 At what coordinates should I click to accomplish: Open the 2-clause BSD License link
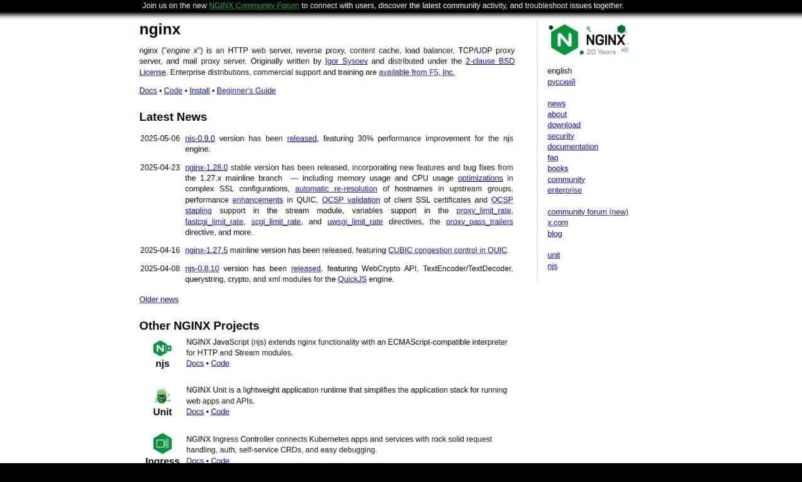327,67
